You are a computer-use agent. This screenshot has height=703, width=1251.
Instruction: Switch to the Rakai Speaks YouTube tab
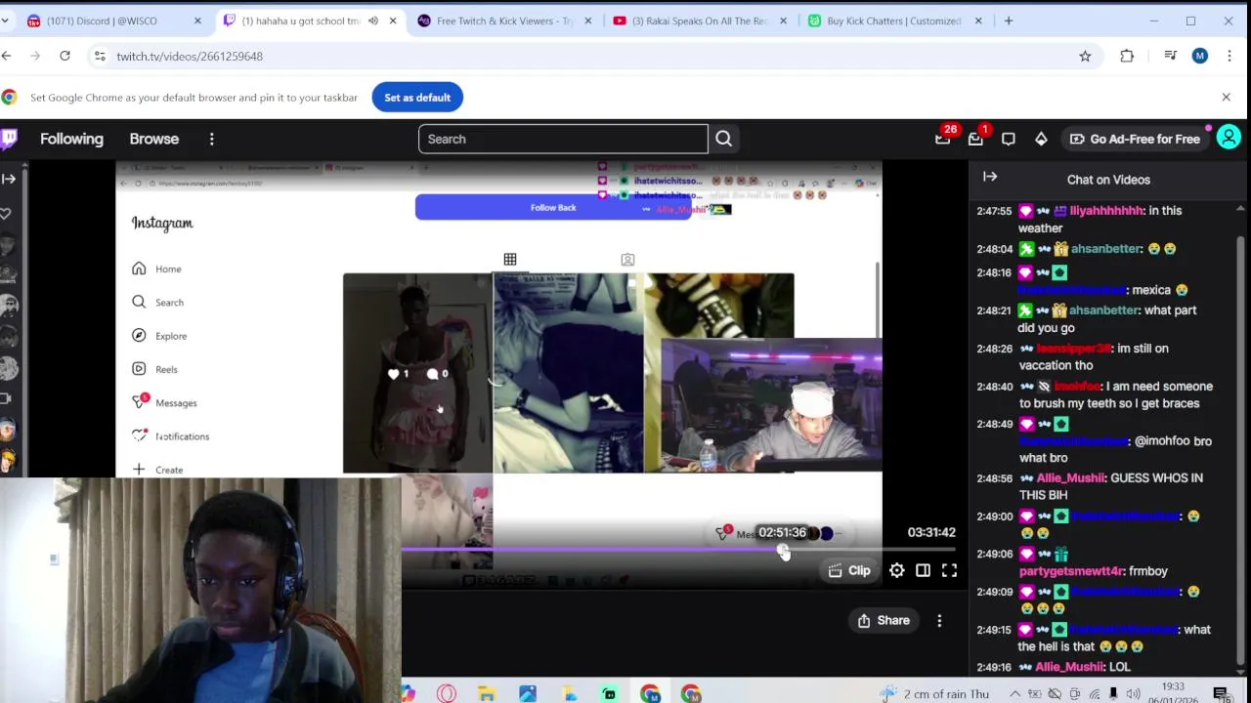click(x=700, y=21)
